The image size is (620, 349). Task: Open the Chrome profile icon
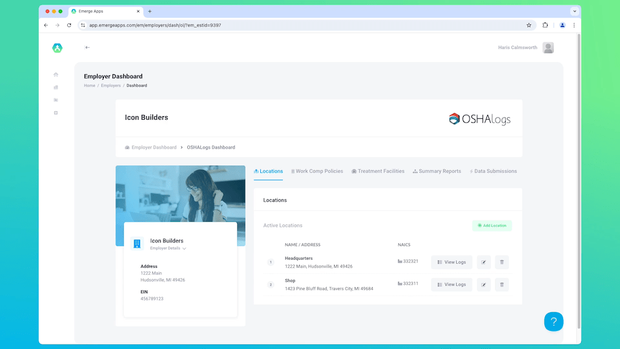click(x=563, y=25)
